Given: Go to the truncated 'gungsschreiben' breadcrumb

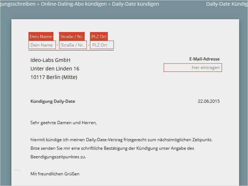Looking at the screenshot, I should click(x=18, y=4).
